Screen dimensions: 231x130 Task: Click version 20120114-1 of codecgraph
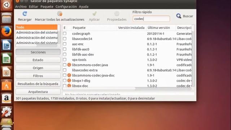(x=156, y=34)
